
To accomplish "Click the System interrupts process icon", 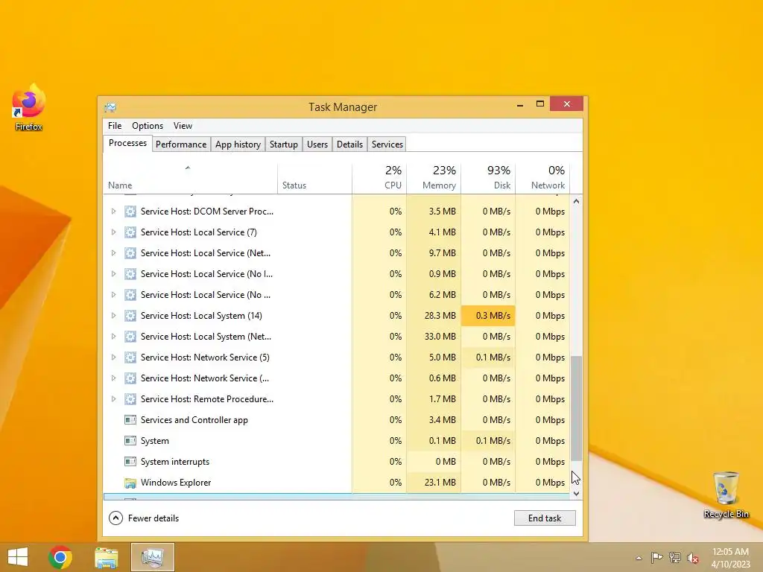I will pyautogui.click(x=130, y=462).
